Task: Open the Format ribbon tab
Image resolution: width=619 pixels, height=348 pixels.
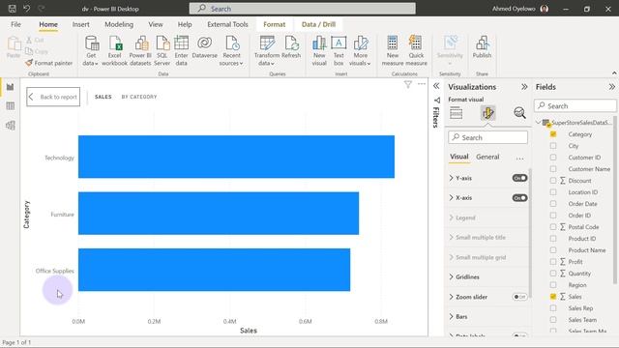Action: coord(275,24)
